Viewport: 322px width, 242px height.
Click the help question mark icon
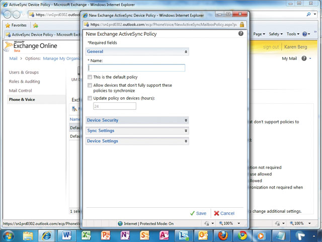click(240, 34)
